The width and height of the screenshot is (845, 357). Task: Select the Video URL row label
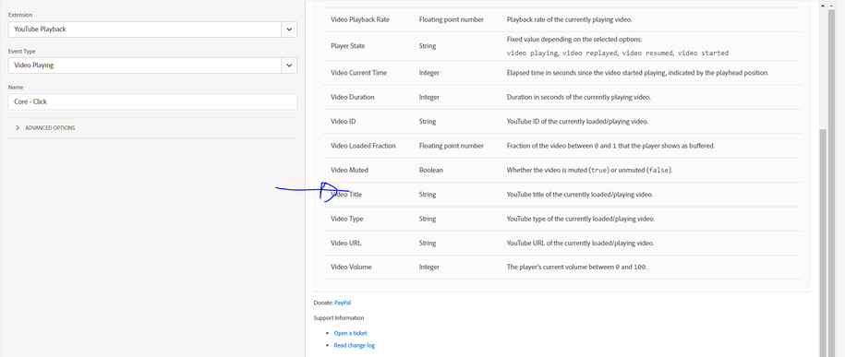pyautogui.click(x=346, y=244)
